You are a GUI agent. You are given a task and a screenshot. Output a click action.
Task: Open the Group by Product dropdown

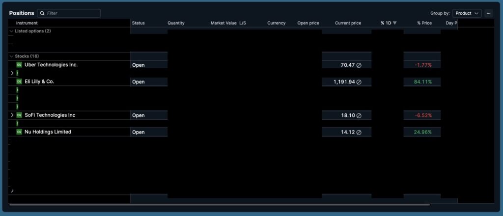pyautogui.click(x=467, y=13)
